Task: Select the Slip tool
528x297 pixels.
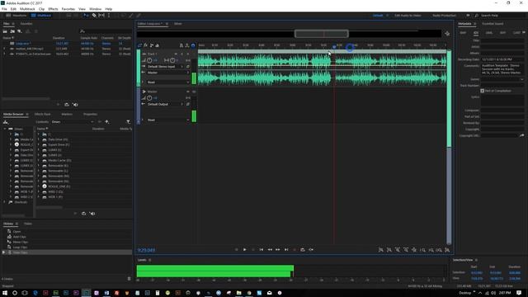Action: point(101,16)
